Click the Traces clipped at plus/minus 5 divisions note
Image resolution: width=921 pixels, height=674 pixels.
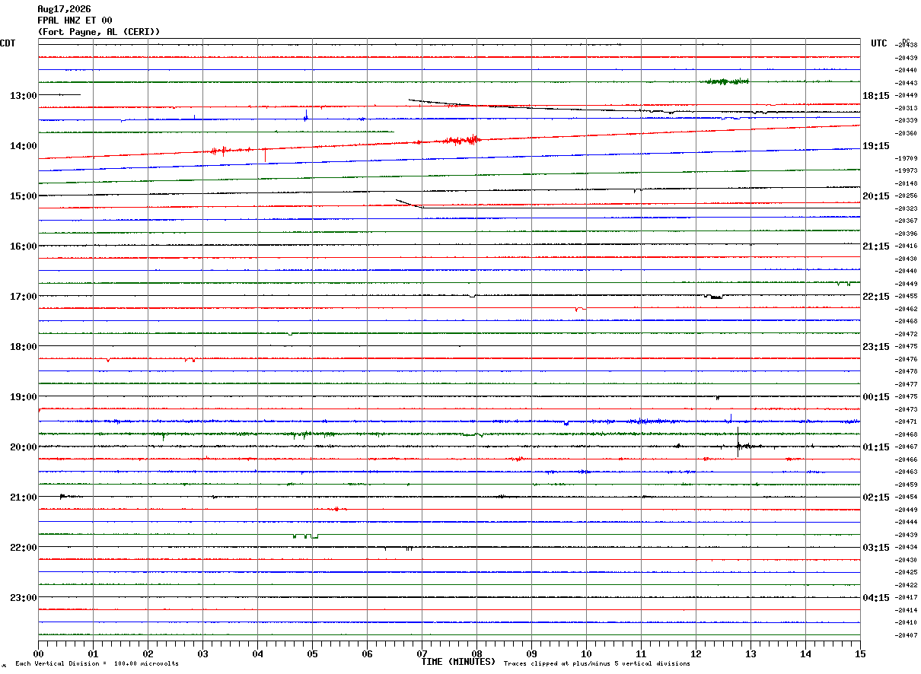[x=597, y=664]
